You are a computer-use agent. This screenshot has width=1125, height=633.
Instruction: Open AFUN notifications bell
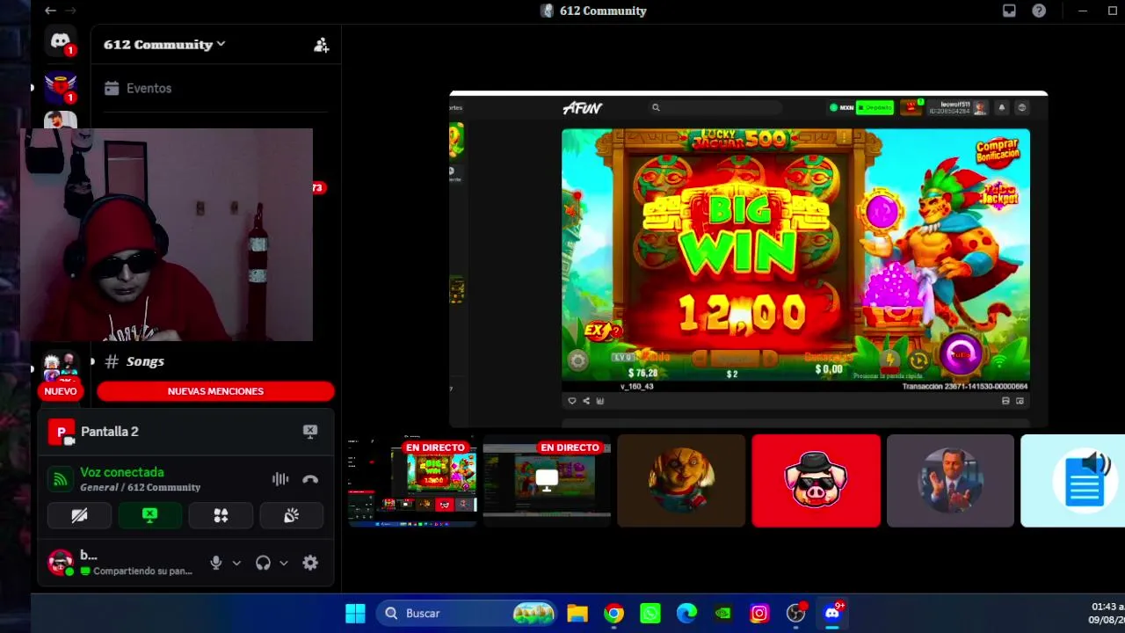click(1001, 107)
